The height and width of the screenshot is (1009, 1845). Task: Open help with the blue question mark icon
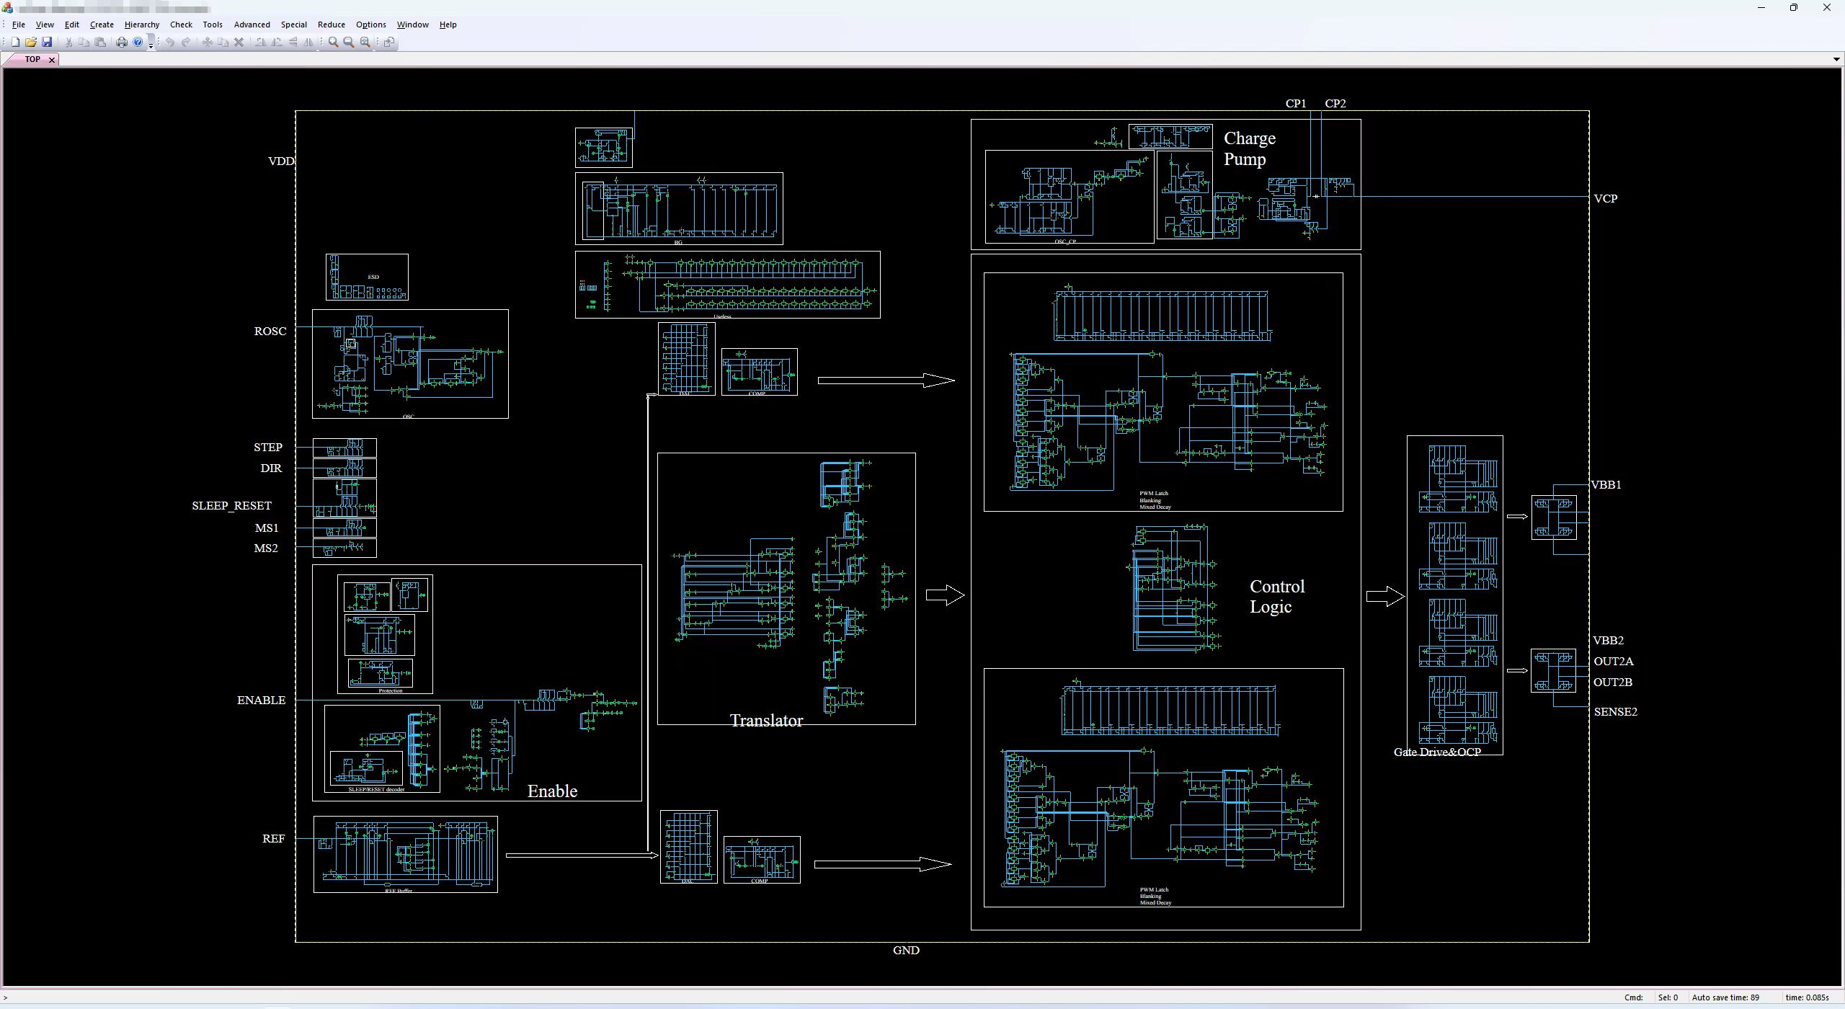click(x=138, y=43)
